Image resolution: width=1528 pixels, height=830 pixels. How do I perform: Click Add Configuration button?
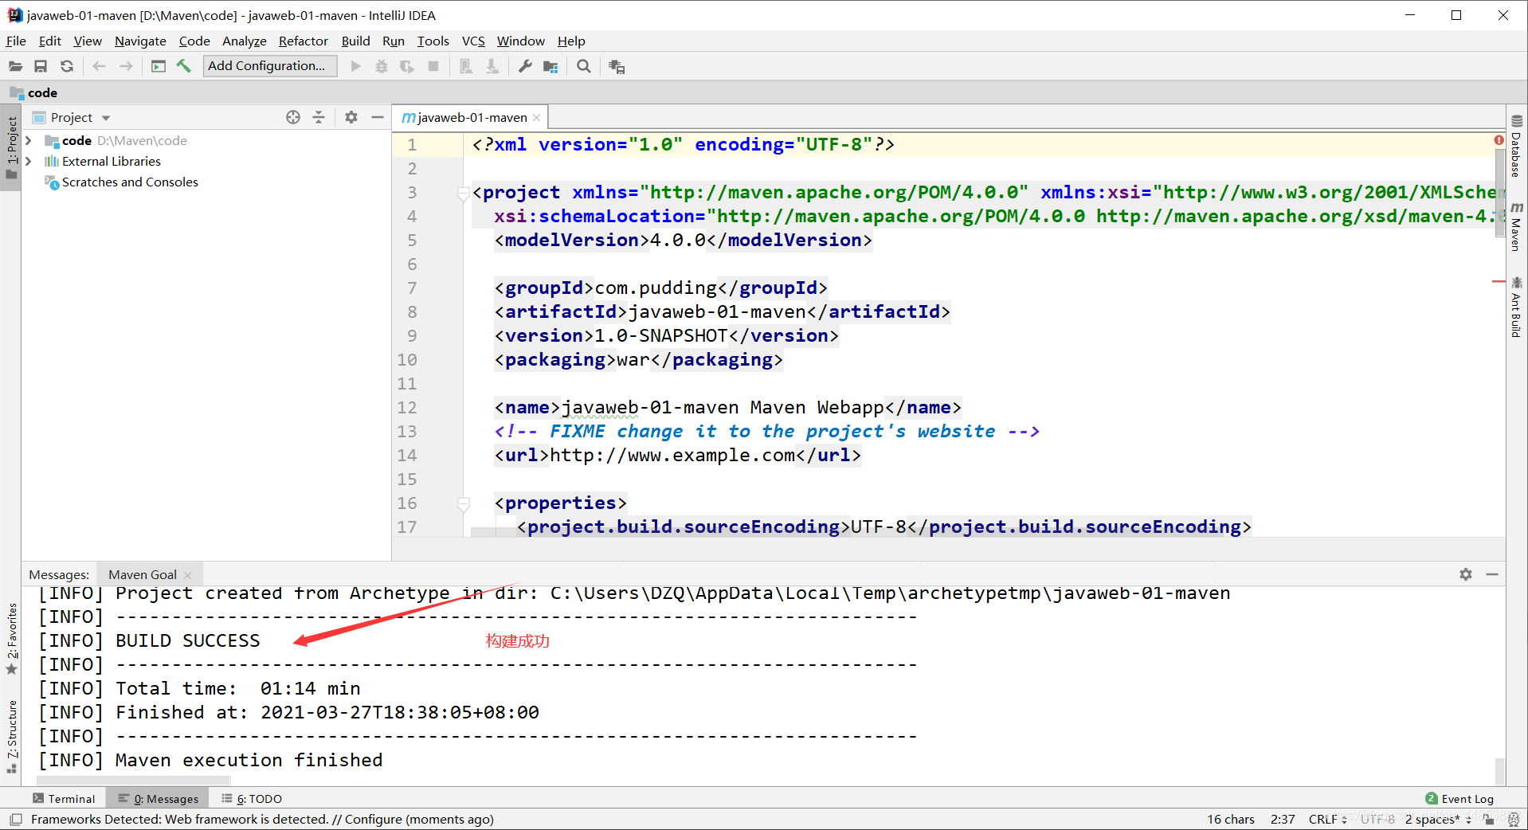click(x=270, y=66)
